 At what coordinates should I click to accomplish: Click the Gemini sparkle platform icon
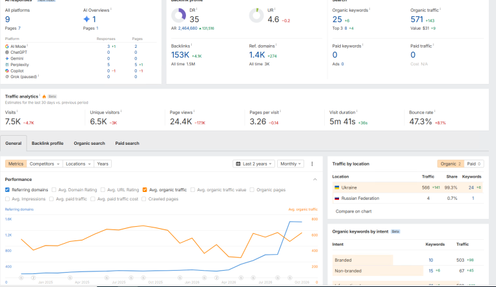(7, 58)
